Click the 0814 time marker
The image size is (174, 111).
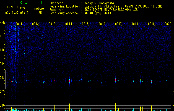[69, 24]
